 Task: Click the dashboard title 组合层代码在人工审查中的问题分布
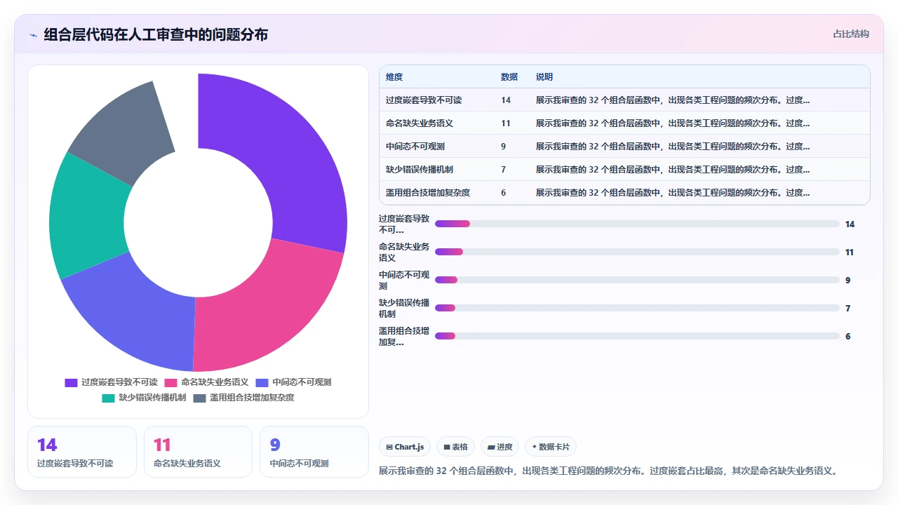[x=156, y=34]
